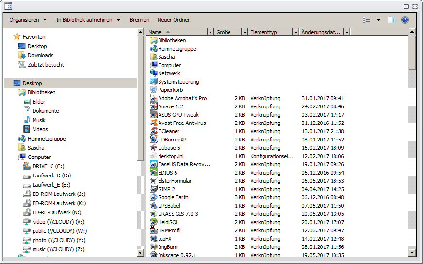The width and height of the screenshot is (423, 264).
Task: Open the Elementtyp column filter dropdown
Action: point(296,32)
